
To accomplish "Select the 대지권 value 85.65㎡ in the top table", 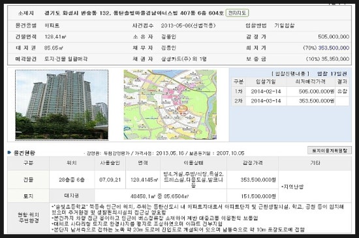I will [x=54, y=48].
